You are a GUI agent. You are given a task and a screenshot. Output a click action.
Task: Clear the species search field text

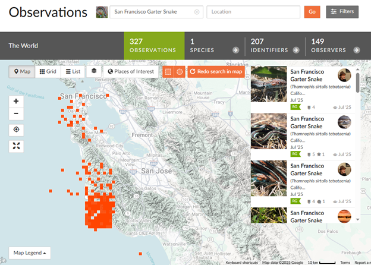tap(197, 12)
